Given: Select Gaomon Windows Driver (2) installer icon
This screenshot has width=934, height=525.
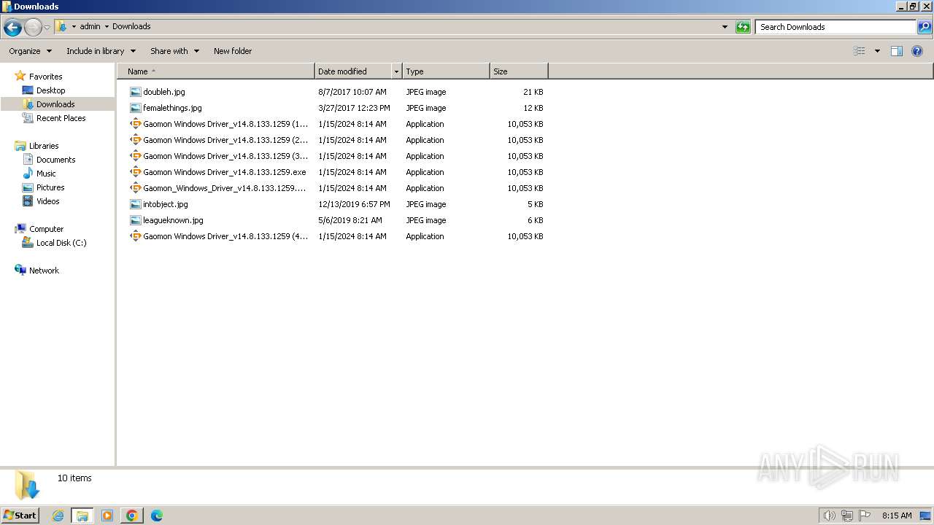Looking at the screenshot, I should [x=135, y=140].
